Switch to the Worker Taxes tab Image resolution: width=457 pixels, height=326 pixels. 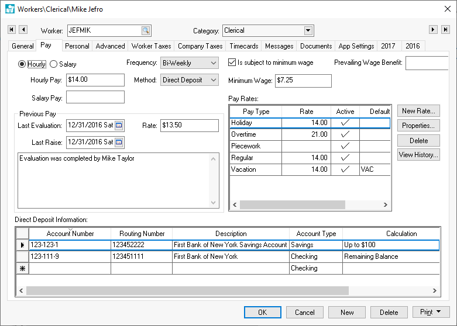coord(151,46)
